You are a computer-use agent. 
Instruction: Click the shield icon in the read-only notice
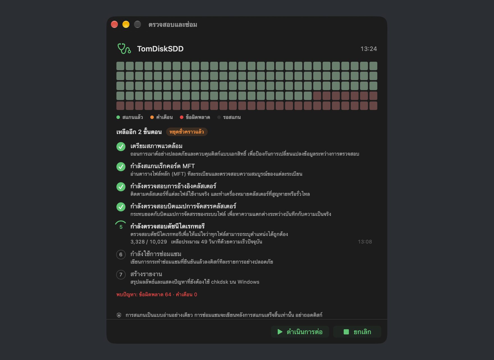coord(119,315)
